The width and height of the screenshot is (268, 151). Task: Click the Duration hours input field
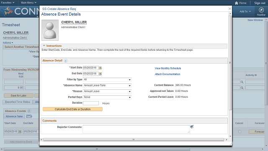(x=91, y=103)
